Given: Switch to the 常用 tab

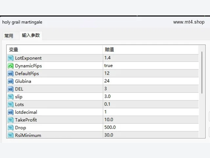Looking at the screenshot, I should point(9,36).
